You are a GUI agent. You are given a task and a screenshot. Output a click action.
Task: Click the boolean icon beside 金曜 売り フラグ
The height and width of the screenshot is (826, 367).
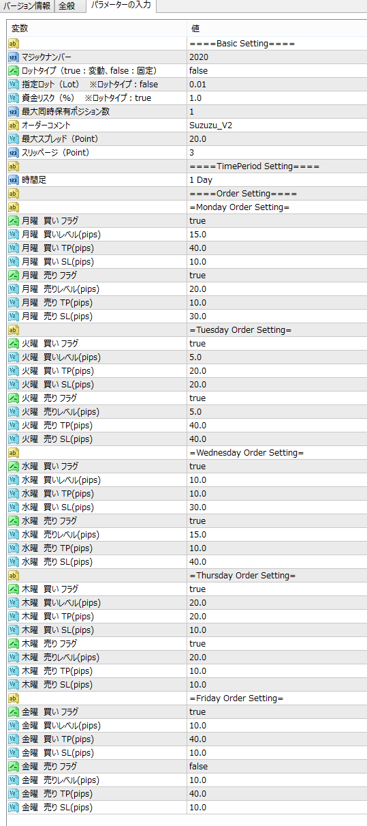[x=14, y=767]
